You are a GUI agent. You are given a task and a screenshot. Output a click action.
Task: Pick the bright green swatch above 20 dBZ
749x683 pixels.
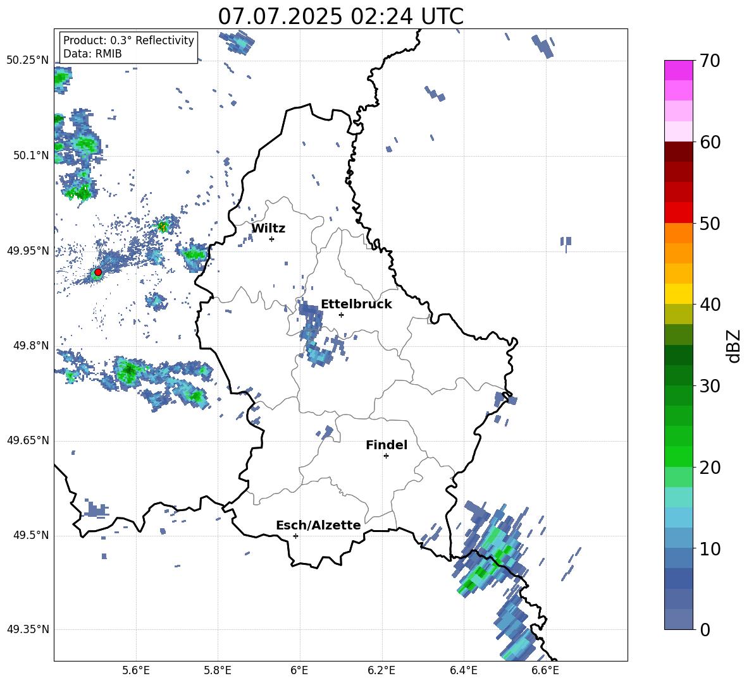[x=678, y=456]
